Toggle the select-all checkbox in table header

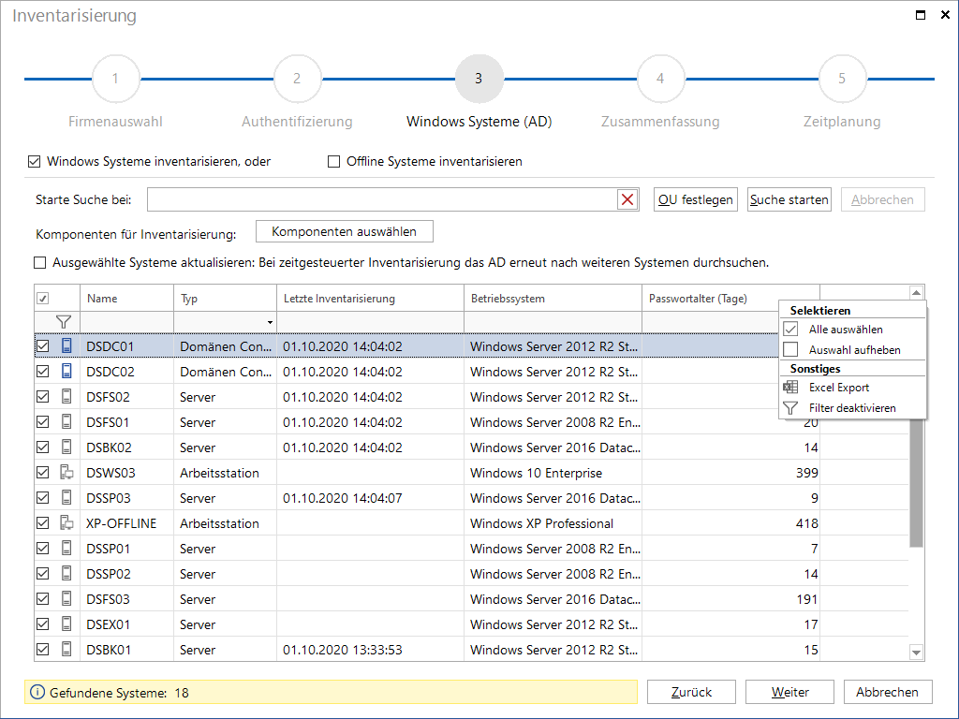click(43, 299)
